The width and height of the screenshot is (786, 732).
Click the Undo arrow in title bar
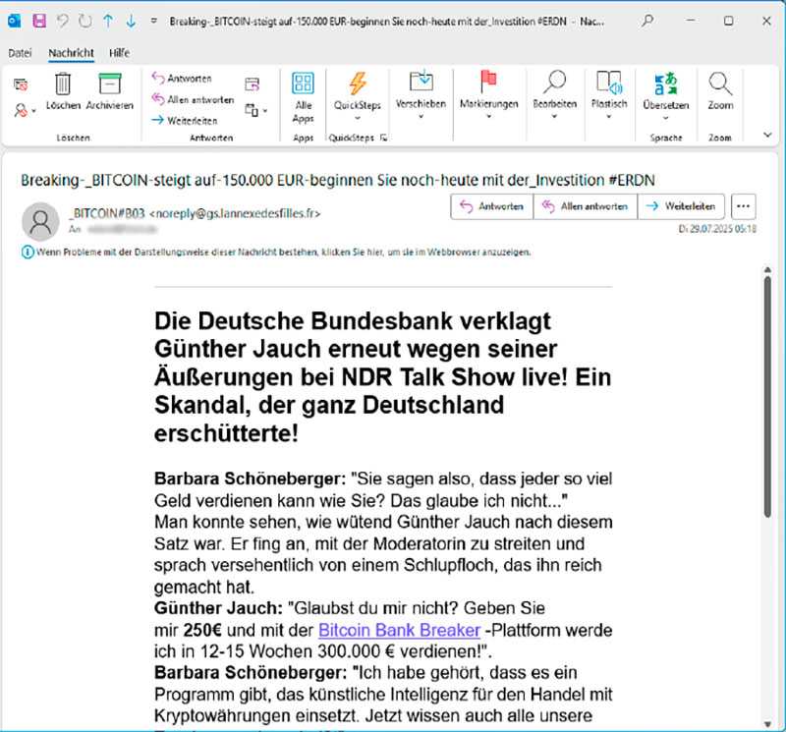click(x=63, y=21)
